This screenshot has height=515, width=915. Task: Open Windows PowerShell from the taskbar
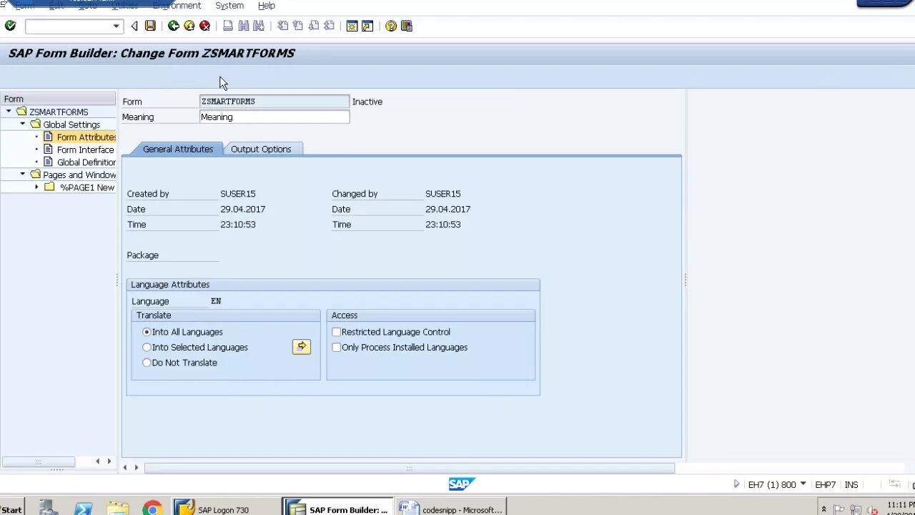pos(83,508)
